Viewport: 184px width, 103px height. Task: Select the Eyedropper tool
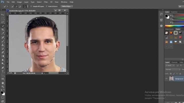click(x=3, y=33)
